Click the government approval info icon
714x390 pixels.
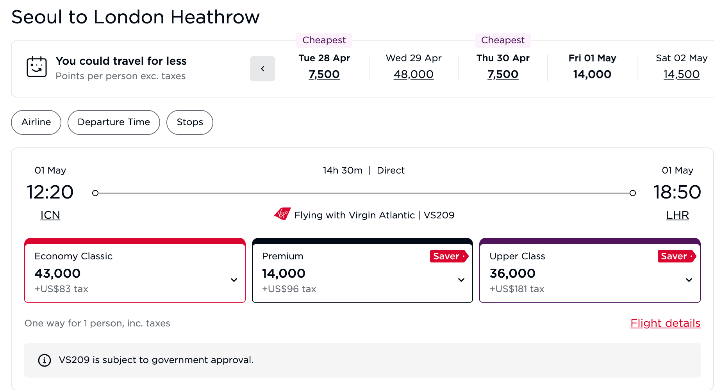45,360
